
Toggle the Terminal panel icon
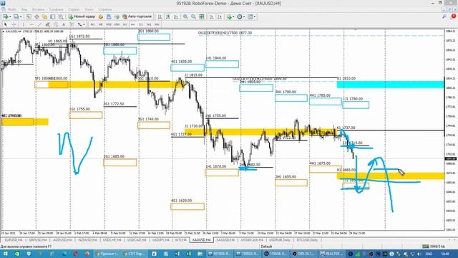pyautogui.click(x=52, y=16)
